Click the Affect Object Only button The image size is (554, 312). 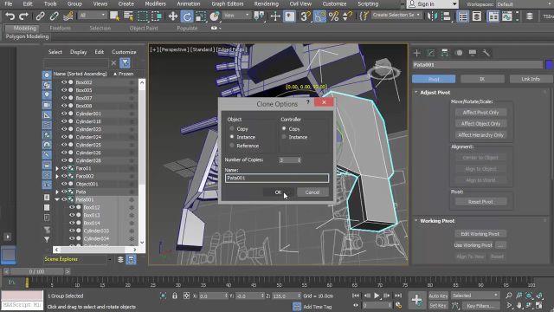point(480,124)
